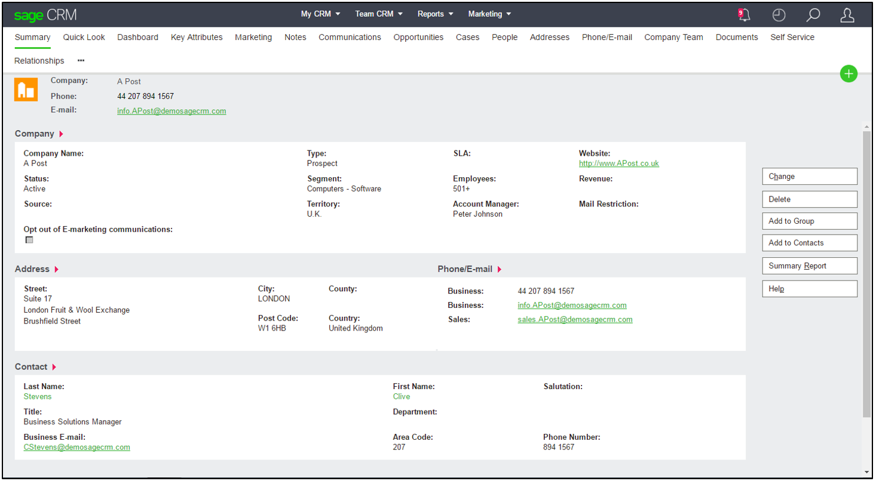
Task: Click the City value LONDON
Action: coord(274,299)
